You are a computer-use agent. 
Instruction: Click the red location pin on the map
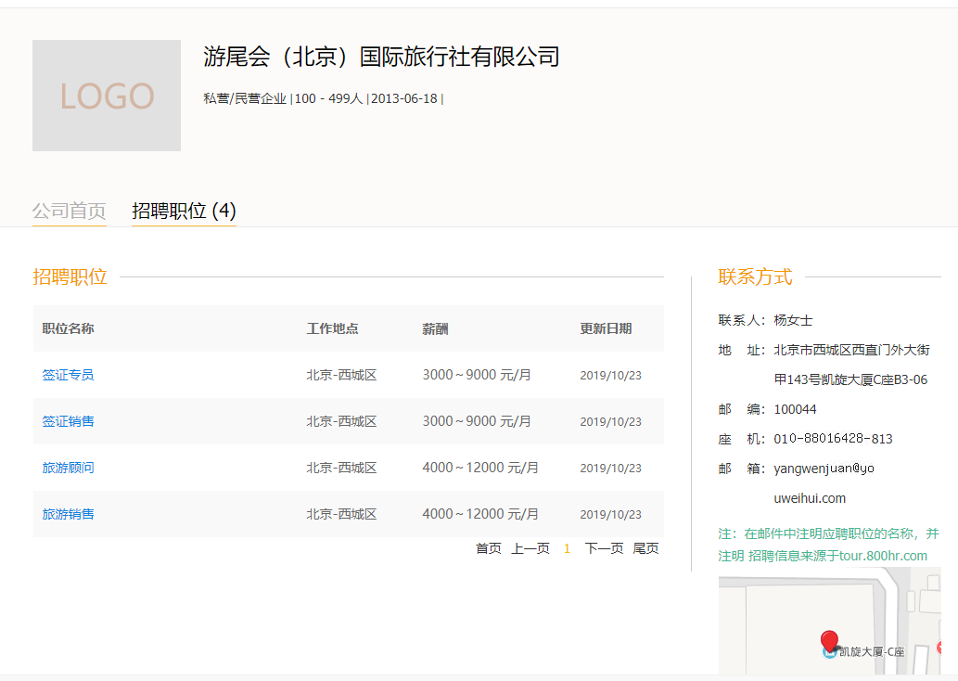[x=829, y=640]
